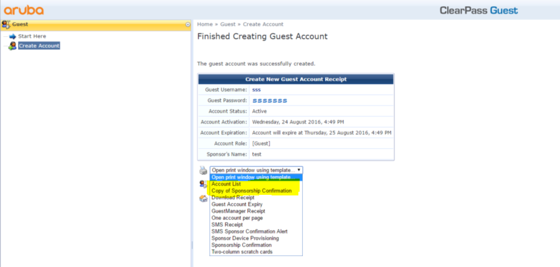This screenshot has width=560, height=267.
Task: Choose Download Receipt template
Action: [256, 197]
